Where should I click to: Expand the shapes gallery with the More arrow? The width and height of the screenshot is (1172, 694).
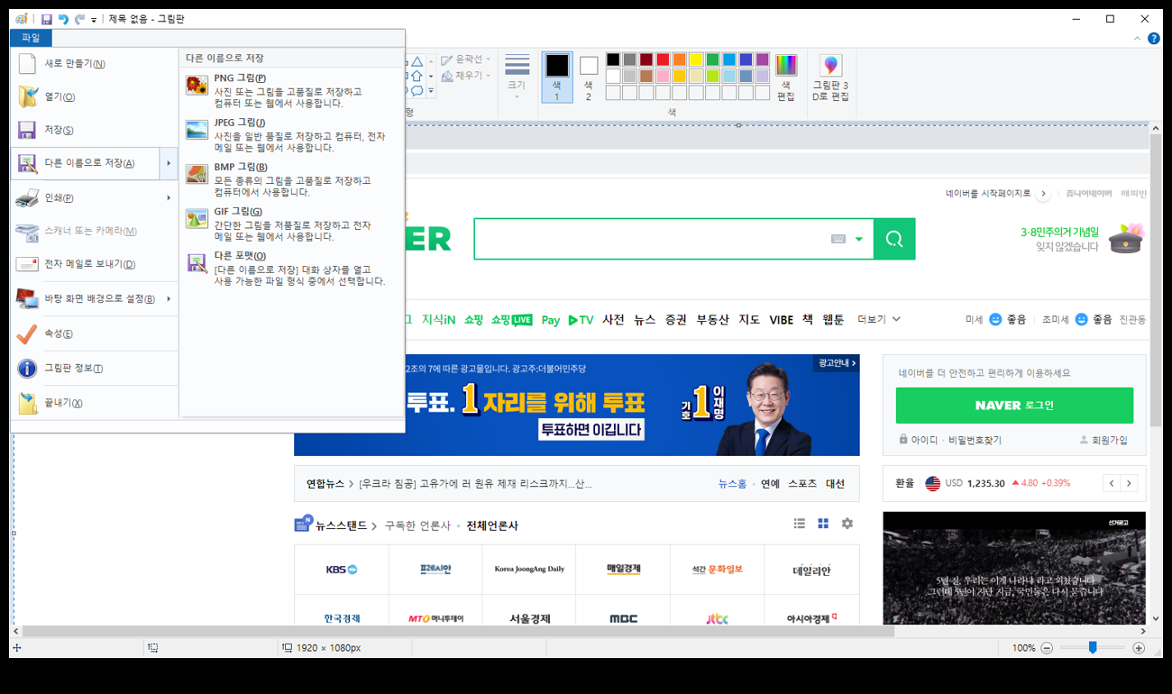tap(431, 91)
